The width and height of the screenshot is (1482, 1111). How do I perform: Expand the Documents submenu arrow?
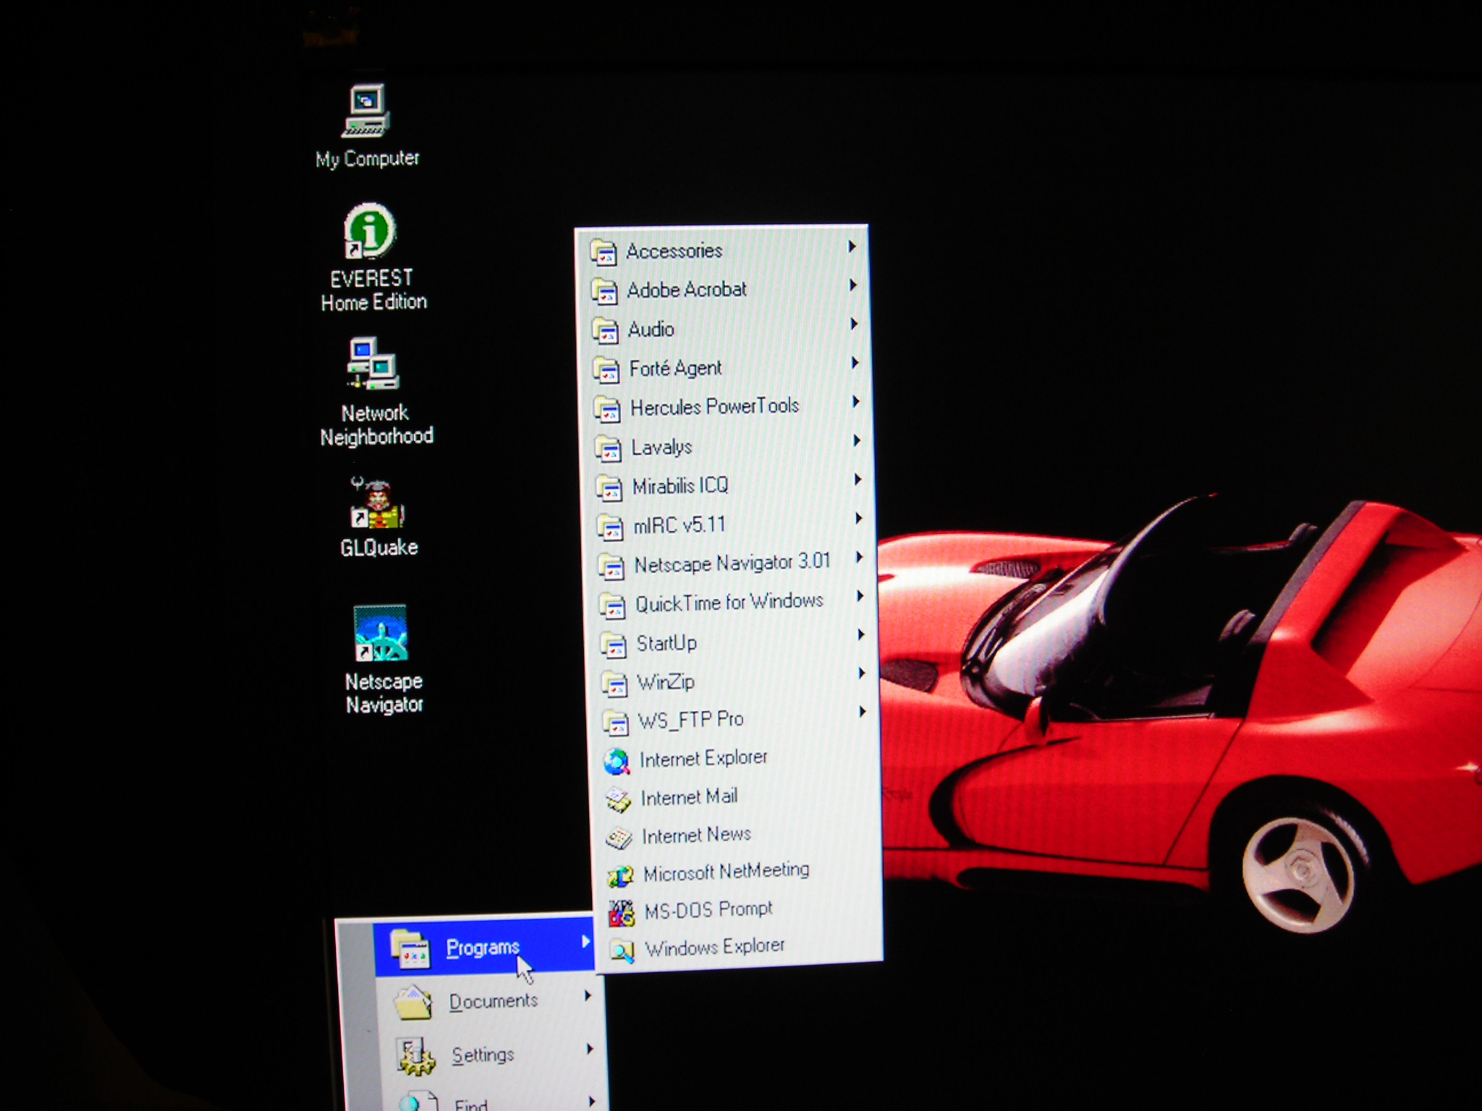(x=588, y=996)
